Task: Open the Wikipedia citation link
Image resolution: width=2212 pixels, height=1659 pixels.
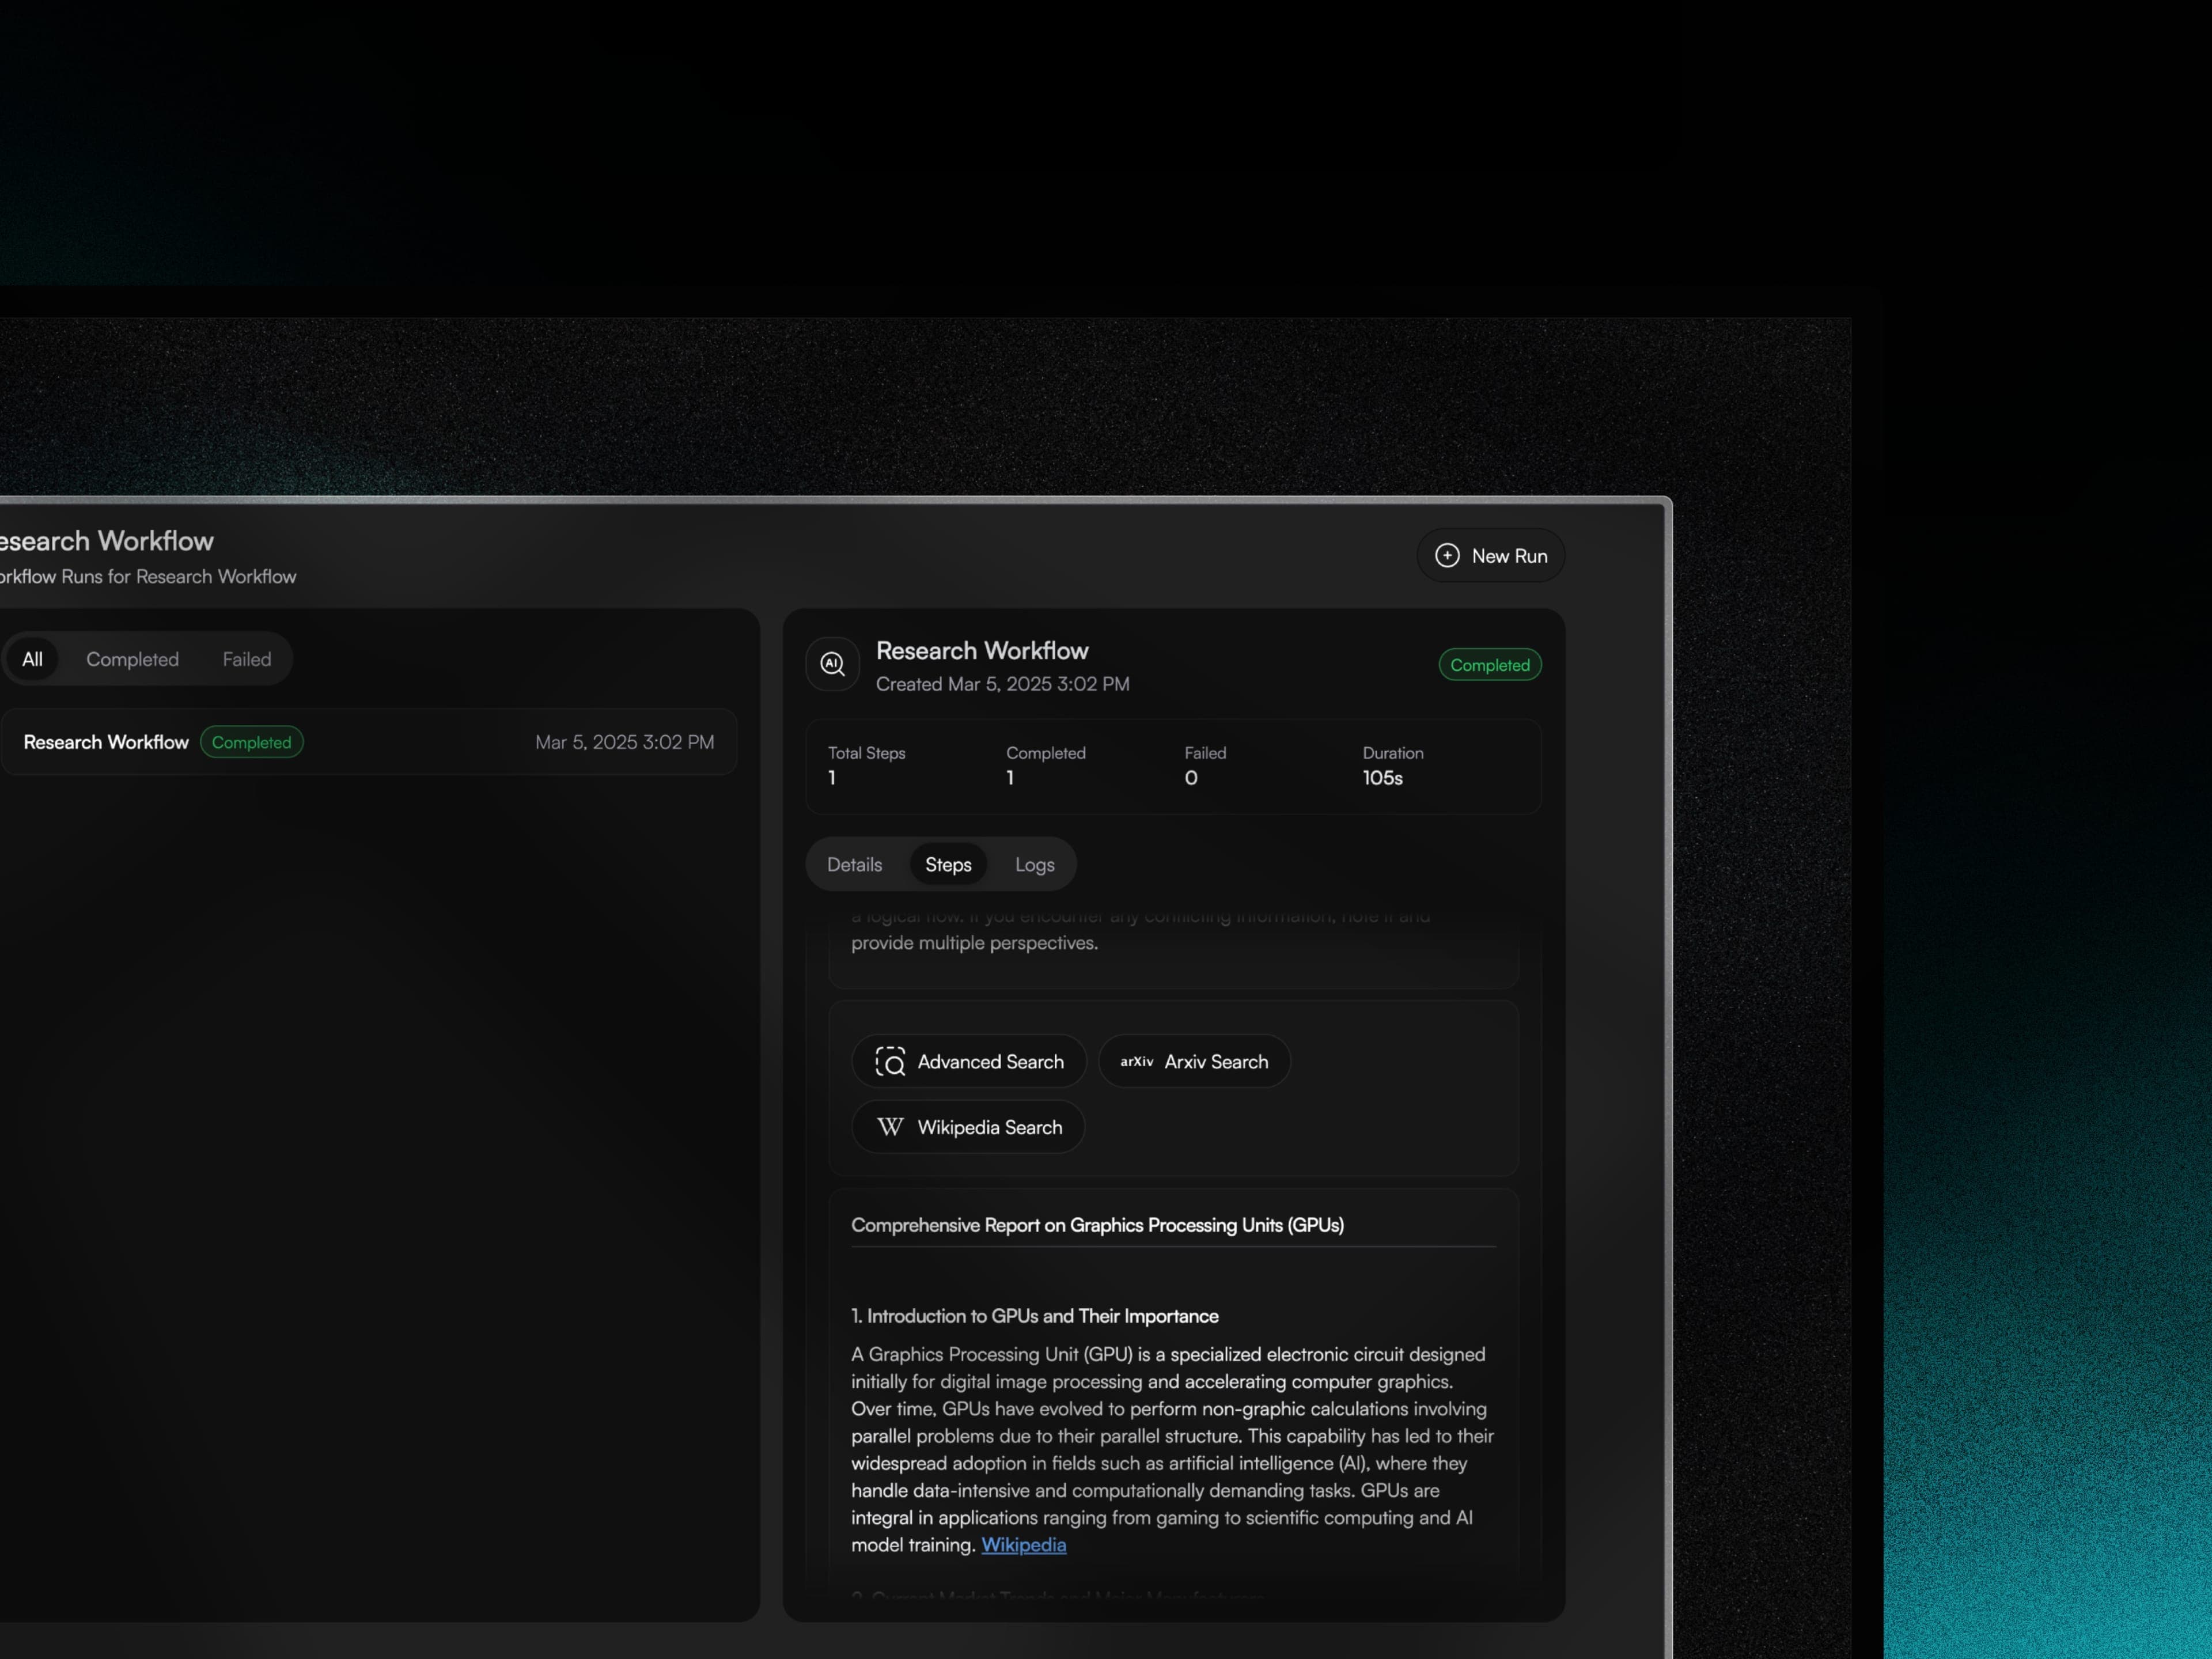Action: (x=1024, y=1545)
